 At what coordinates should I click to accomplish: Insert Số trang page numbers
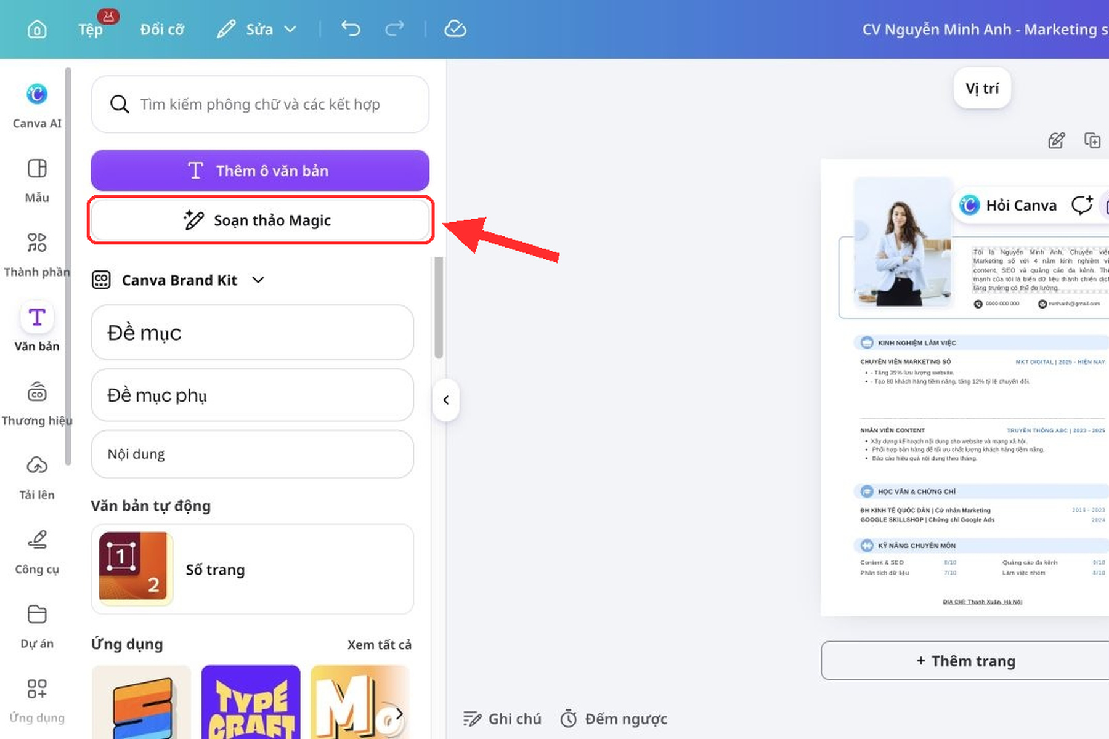[x=252, y=569]
